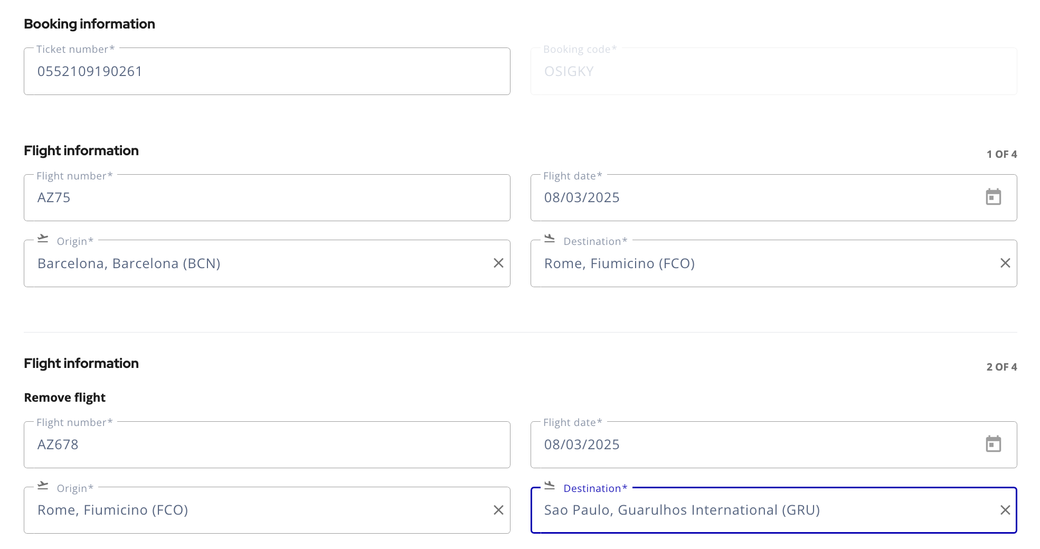Image resolution: width=1040 pixels, height=549 pixels.
Task: Click landing plane icon beside second flight Destination
Action: point(550,485)
